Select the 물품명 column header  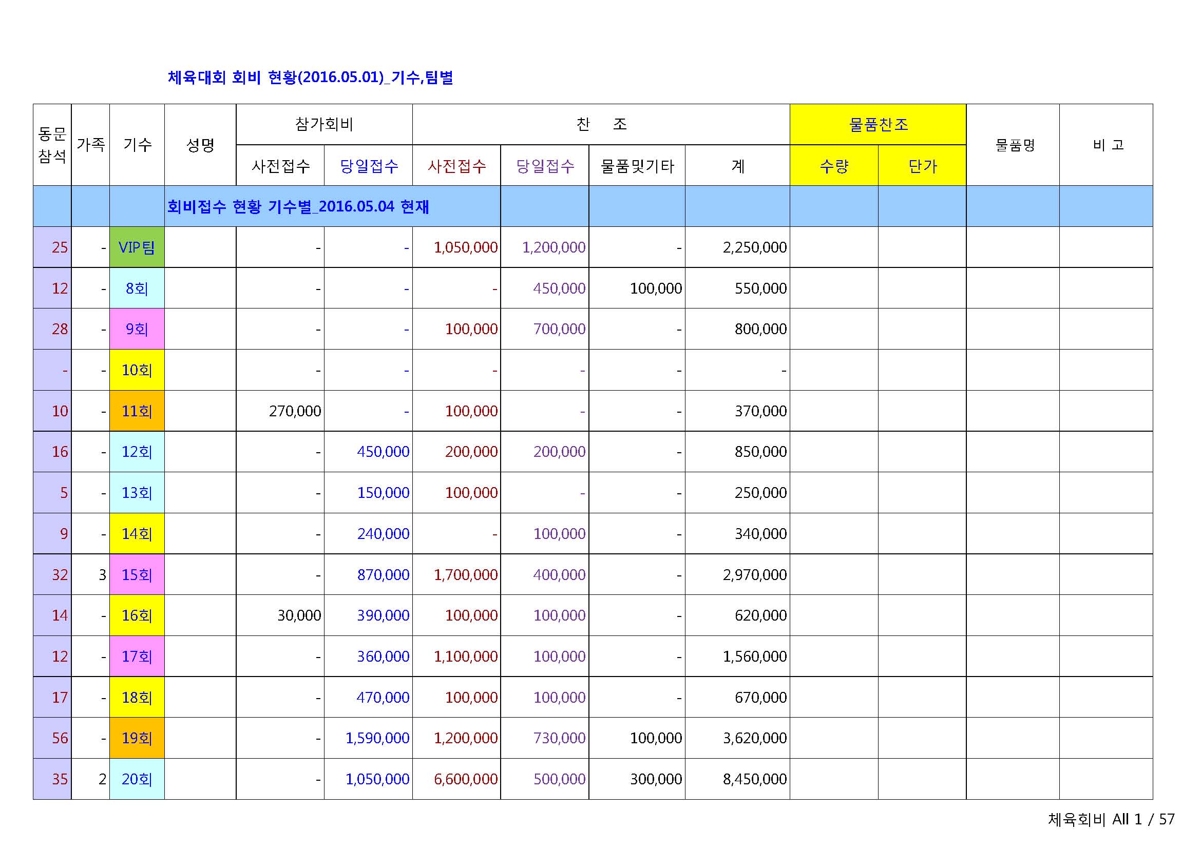[1013, 145]
